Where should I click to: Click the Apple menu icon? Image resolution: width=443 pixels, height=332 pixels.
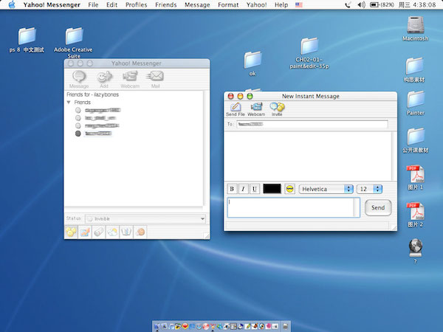(12, 5)
